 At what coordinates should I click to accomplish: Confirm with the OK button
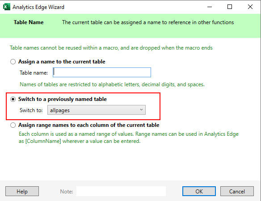point(199,191)
